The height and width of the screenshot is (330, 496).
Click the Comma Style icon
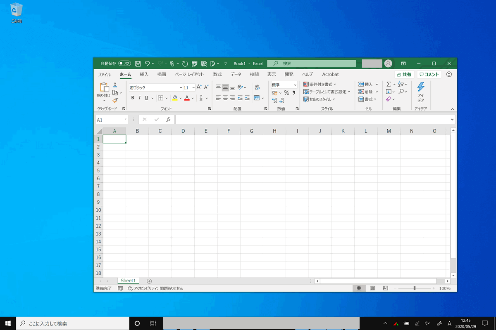click(x=294, y=93)
